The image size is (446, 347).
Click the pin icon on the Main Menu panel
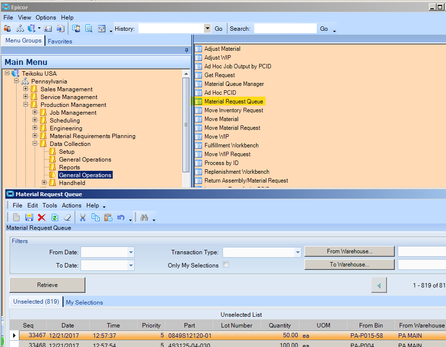tap(186, 50)
